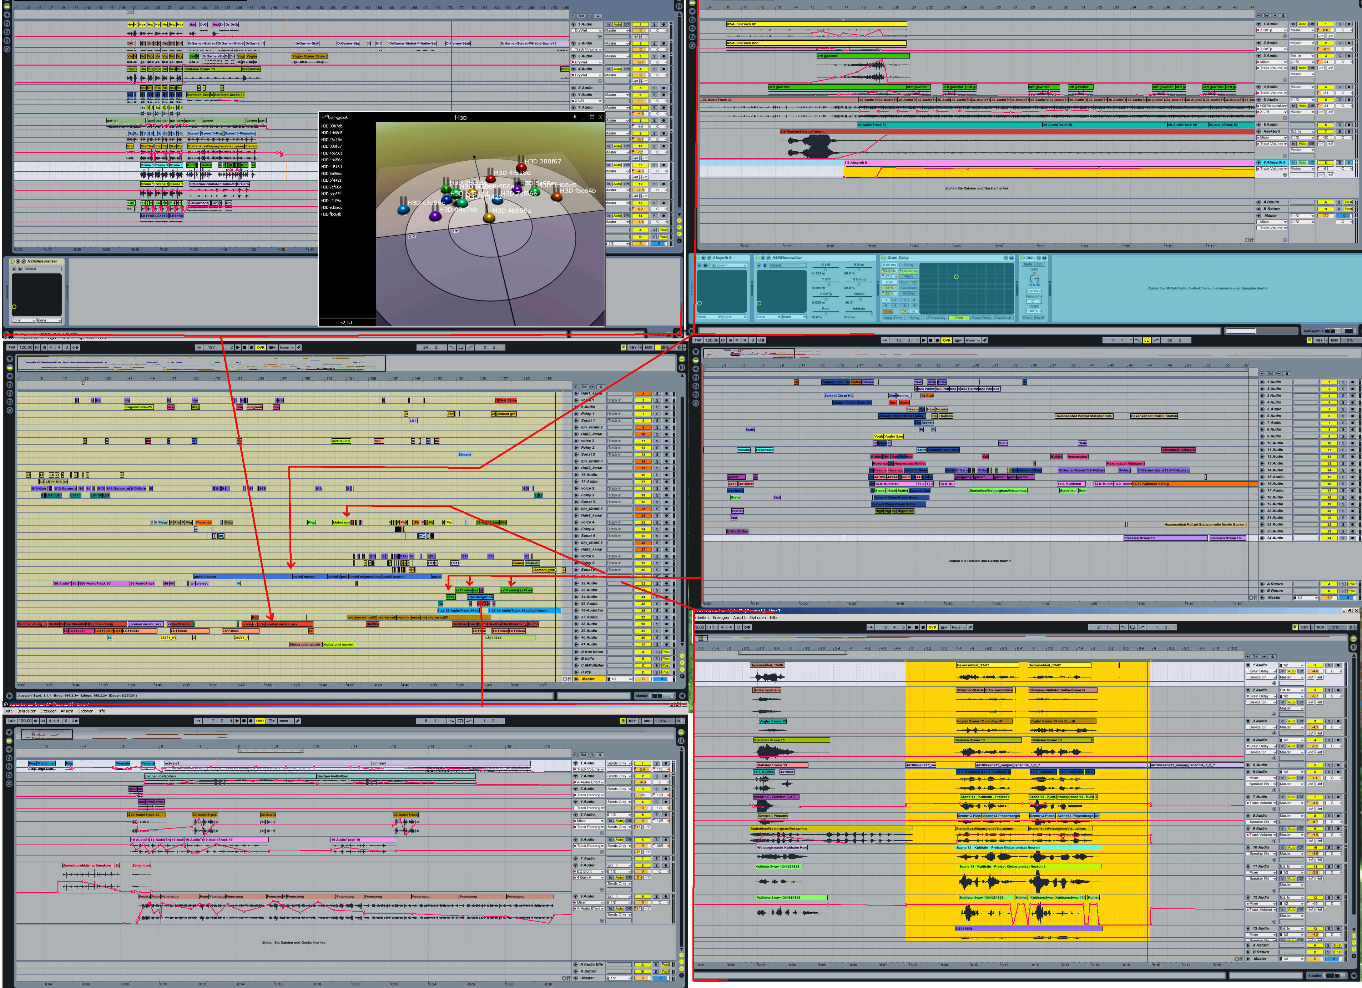This screenshot has width=1362, height=988.
Task: Toggle track activator 1 in bottom-right window
Action: 1315,665
